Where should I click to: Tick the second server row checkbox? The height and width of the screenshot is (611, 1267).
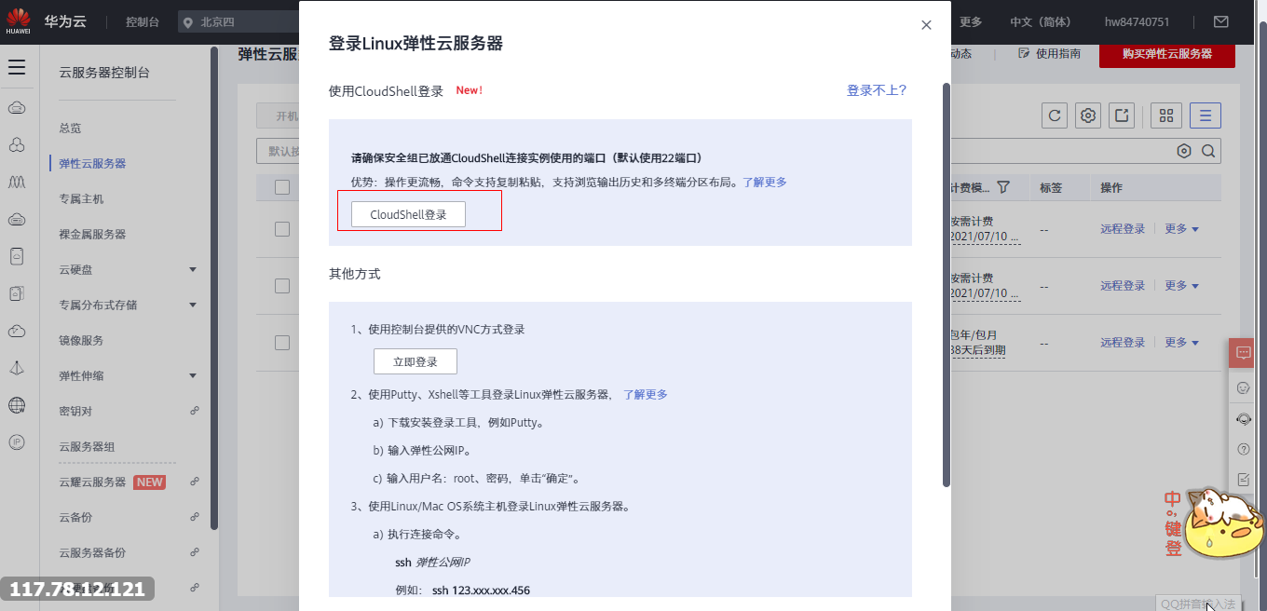click(282, 286)
